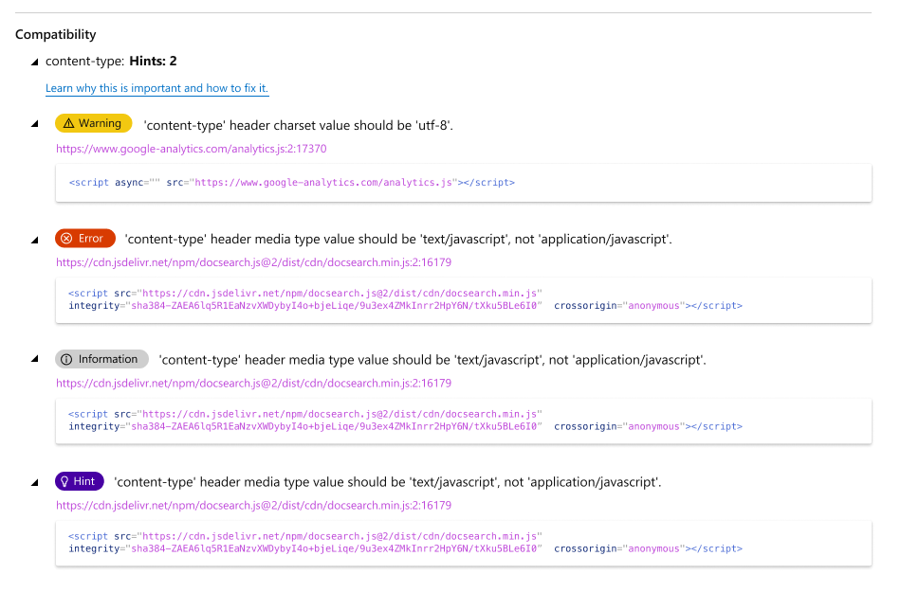Click the crossed circle inside the Error badge
Viewport: 901px width, 592px height.
[64, 239]
